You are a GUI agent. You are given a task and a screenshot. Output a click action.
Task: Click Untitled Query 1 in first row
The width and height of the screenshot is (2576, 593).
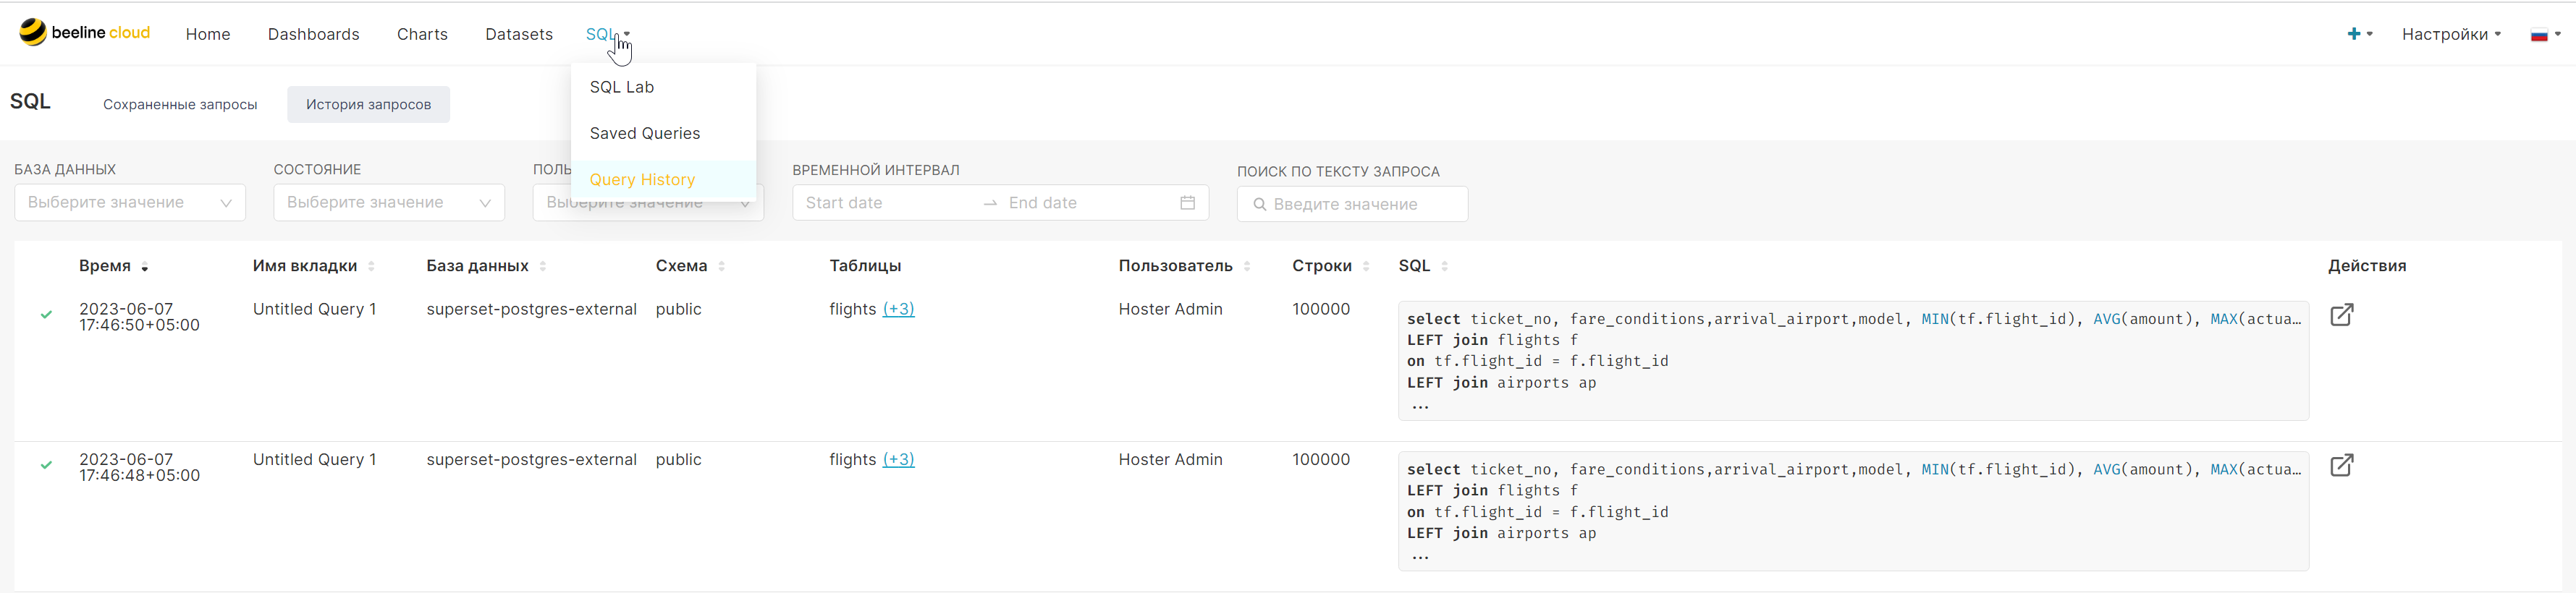(x=315, y=310)
